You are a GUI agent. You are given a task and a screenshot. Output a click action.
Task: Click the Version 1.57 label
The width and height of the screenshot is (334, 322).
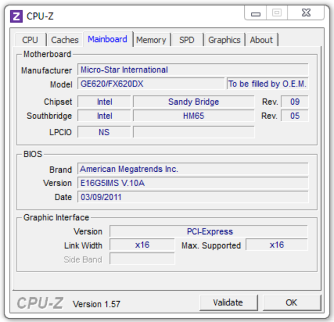[97, 304]
